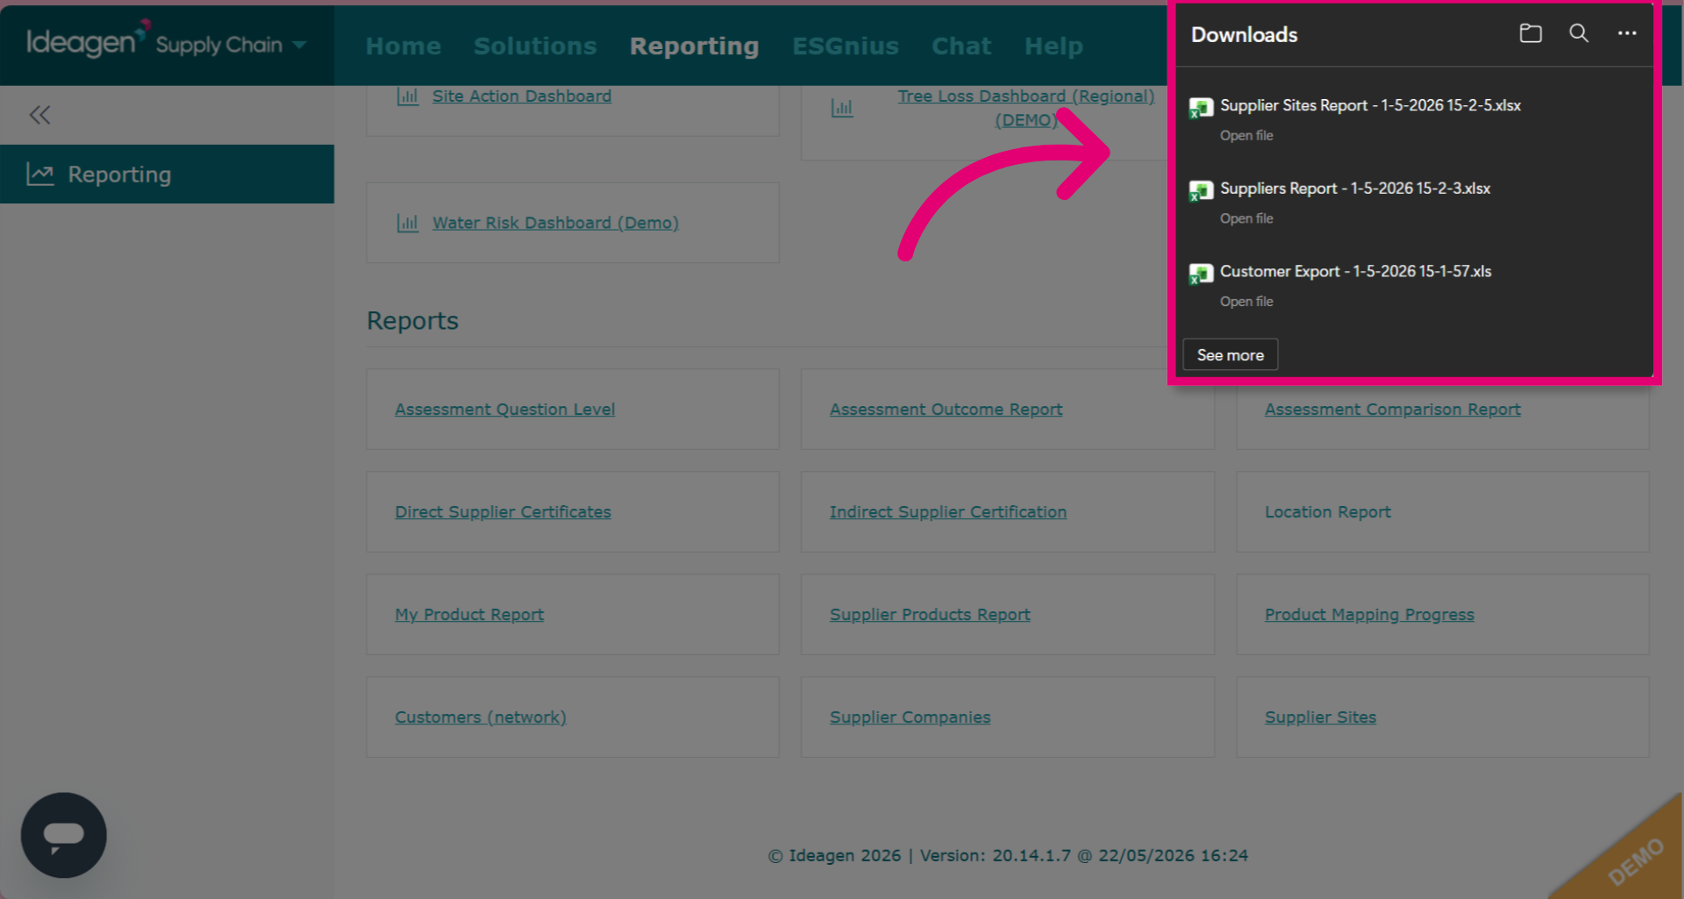Open Supplier Companies report
The width and height of the screenshot is (1684, 899).
click(x=910, y=717)
